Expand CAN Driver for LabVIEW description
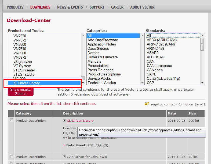Screen dimensions: 211x164 point(64,157)
